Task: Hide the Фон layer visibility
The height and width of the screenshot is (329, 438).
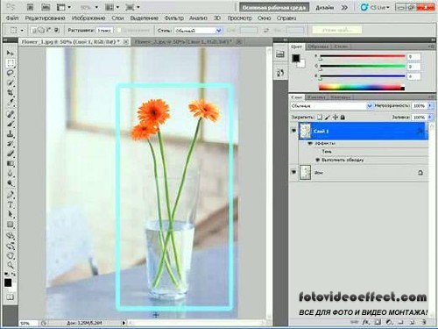Action: point(293,173)
